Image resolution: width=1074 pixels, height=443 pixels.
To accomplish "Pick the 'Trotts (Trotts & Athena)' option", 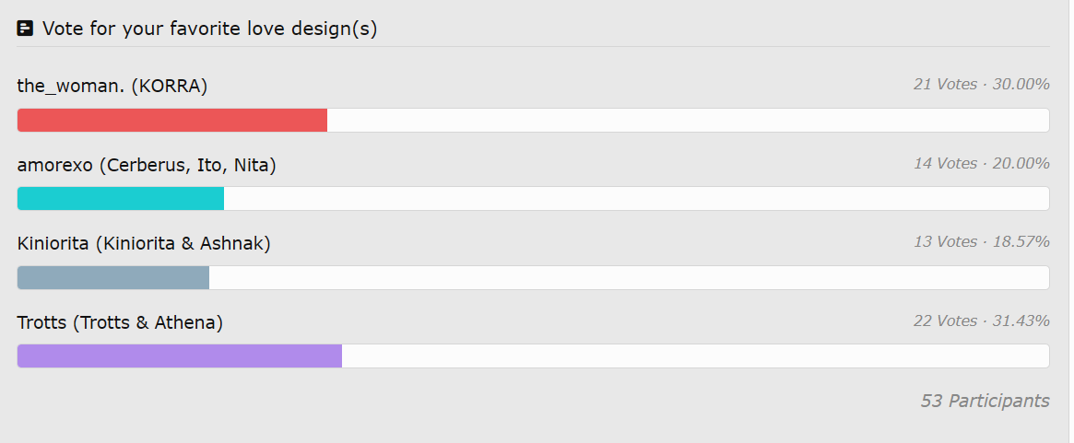I will 120,322.
